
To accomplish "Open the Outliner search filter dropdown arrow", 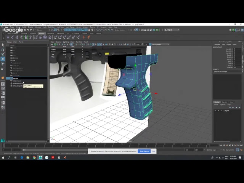I will coord(47,45).
